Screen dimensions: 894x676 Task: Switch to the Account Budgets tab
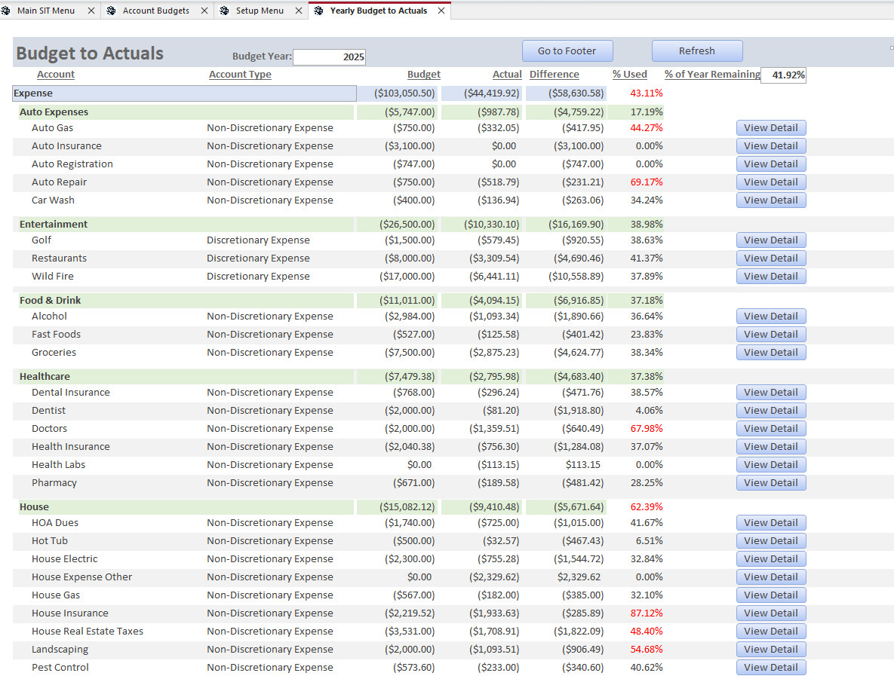click(155, 11)
